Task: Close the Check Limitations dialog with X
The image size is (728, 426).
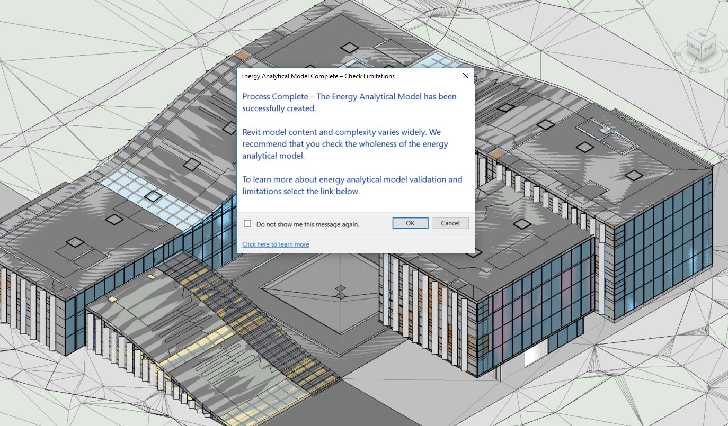Action: point(465,76)
